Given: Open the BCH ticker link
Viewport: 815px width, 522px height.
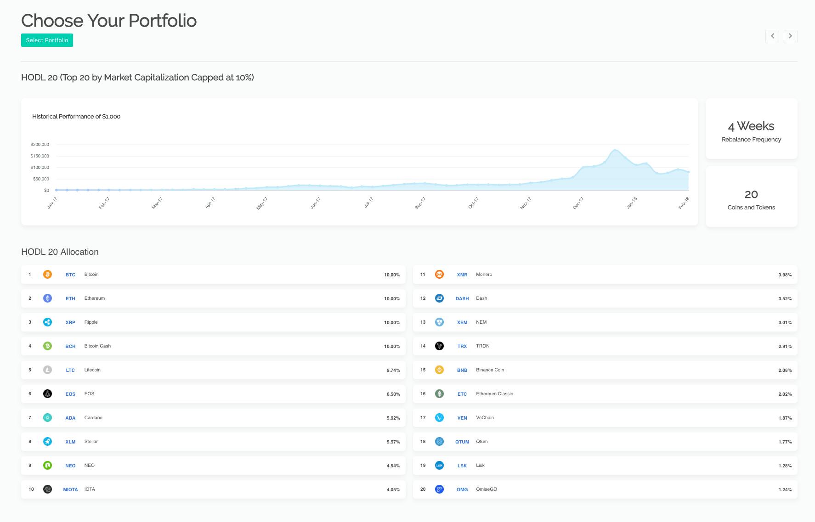Looking at the screenshot, I should [x=70, y=347].
